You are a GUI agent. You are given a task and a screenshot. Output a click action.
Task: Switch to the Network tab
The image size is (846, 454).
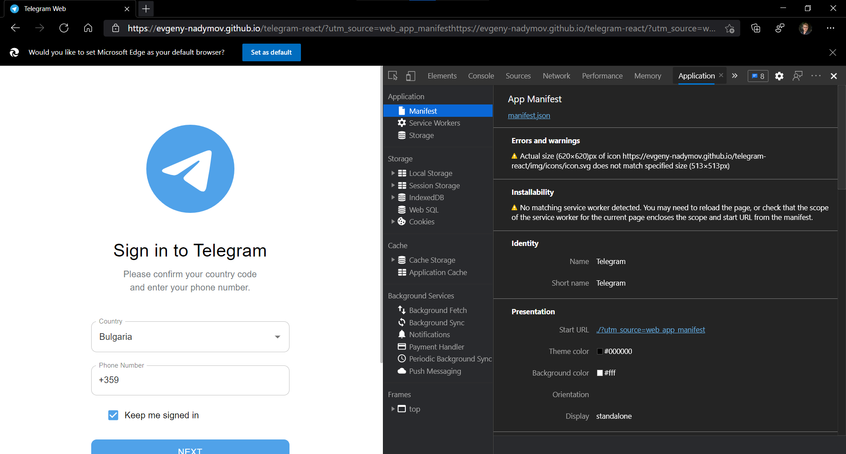point(556,76)
